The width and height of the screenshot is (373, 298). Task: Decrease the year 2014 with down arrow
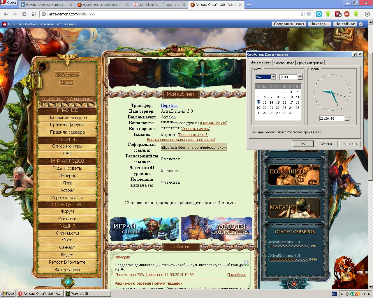300,78
